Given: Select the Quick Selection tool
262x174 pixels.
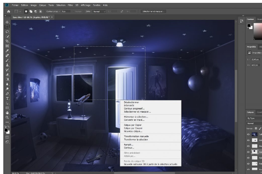Looking at the screenshot, I should (x=7, y=36).
